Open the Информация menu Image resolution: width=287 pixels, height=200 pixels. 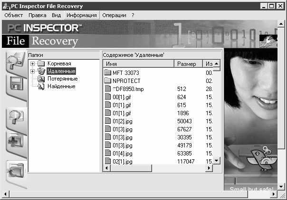pyautogui.click(x=81, y=15)
